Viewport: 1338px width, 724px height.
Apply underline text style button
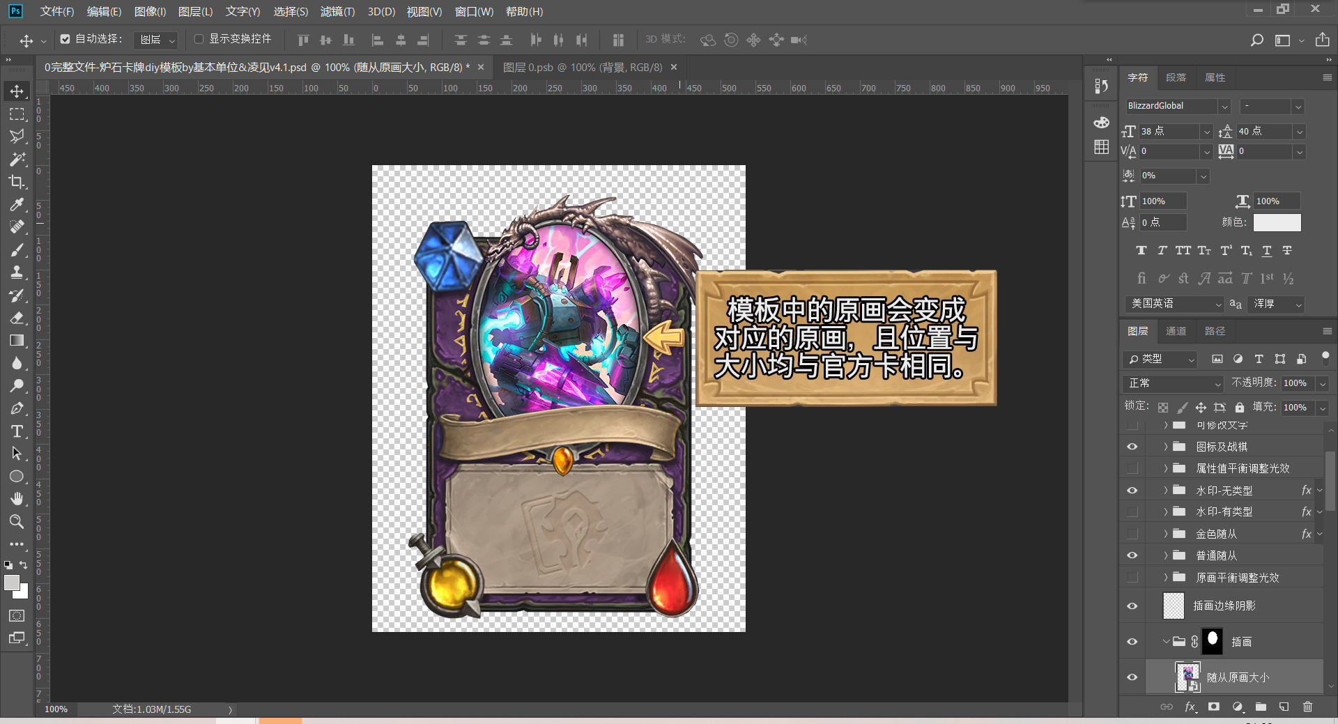[x=1267, y=251]
